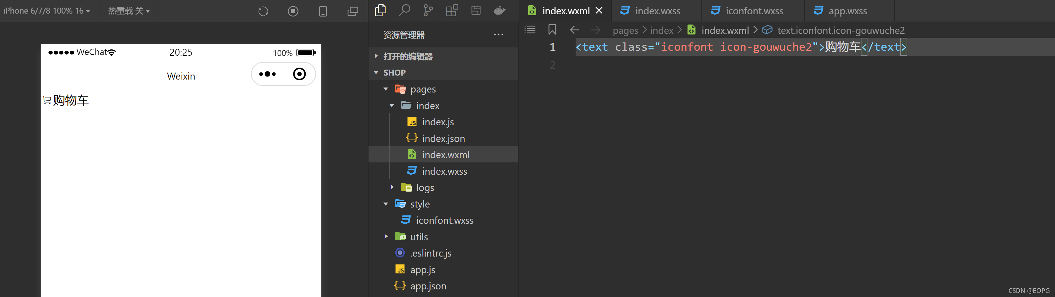
Task: Open app.json in the file tree
Action: click(x=443, y=286)
